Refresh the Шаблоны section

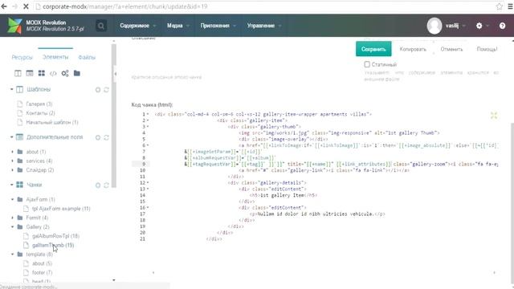(106, 89)
